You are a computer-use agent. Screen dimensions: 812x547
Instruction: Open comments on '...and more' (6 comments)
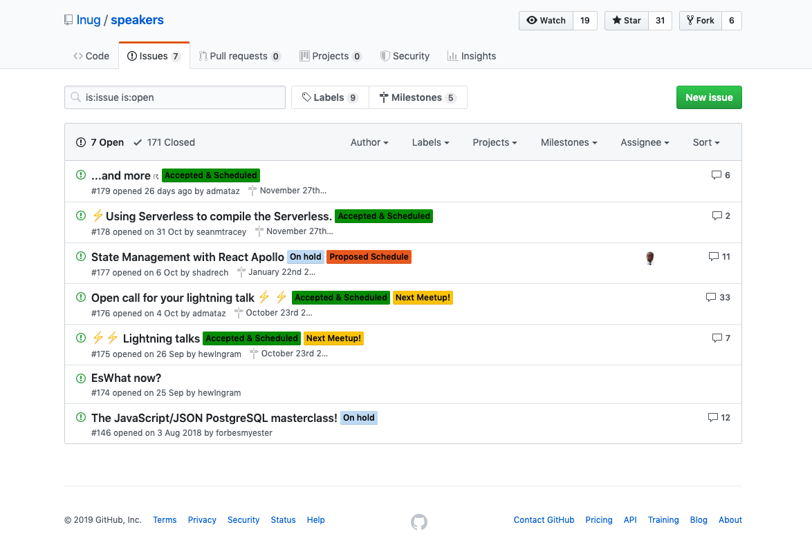tap(721, 175)
